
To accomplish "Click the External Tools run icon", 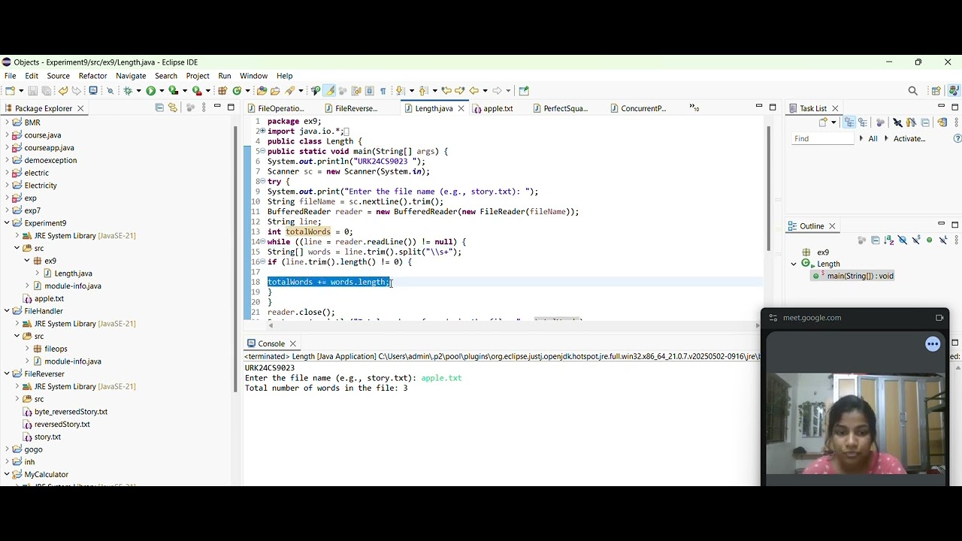I will 195,91.
